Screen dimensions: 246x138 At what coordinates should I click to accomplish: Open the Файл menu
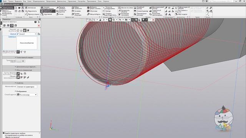click(x=5, y=1)
